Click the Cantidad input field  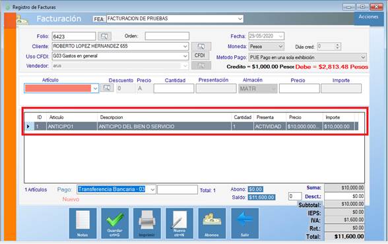pyautogui.click(x=174, y=88)
